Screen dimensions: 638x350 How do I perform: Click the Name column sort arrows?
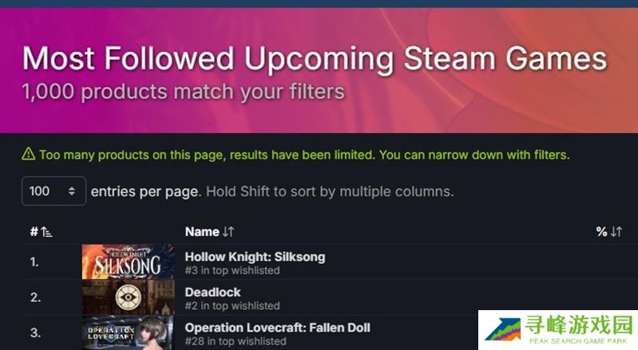pyautogui.click(x=228, y=232)
